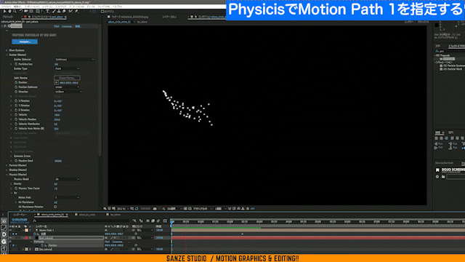
Task: Open the Motion Path dropdown
Action: coord(67,197)
